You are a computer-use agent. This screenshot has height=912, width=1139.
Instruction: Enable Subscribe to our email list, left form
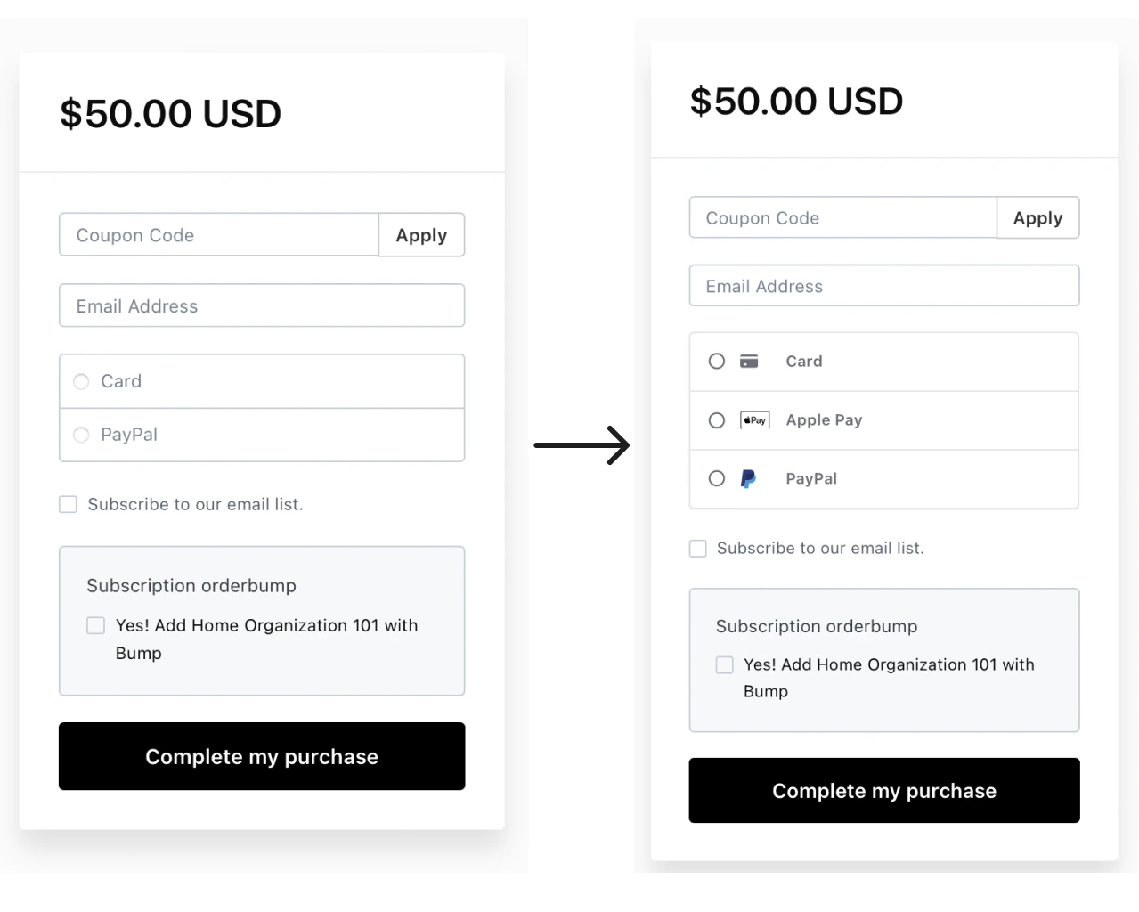[68, 504]
